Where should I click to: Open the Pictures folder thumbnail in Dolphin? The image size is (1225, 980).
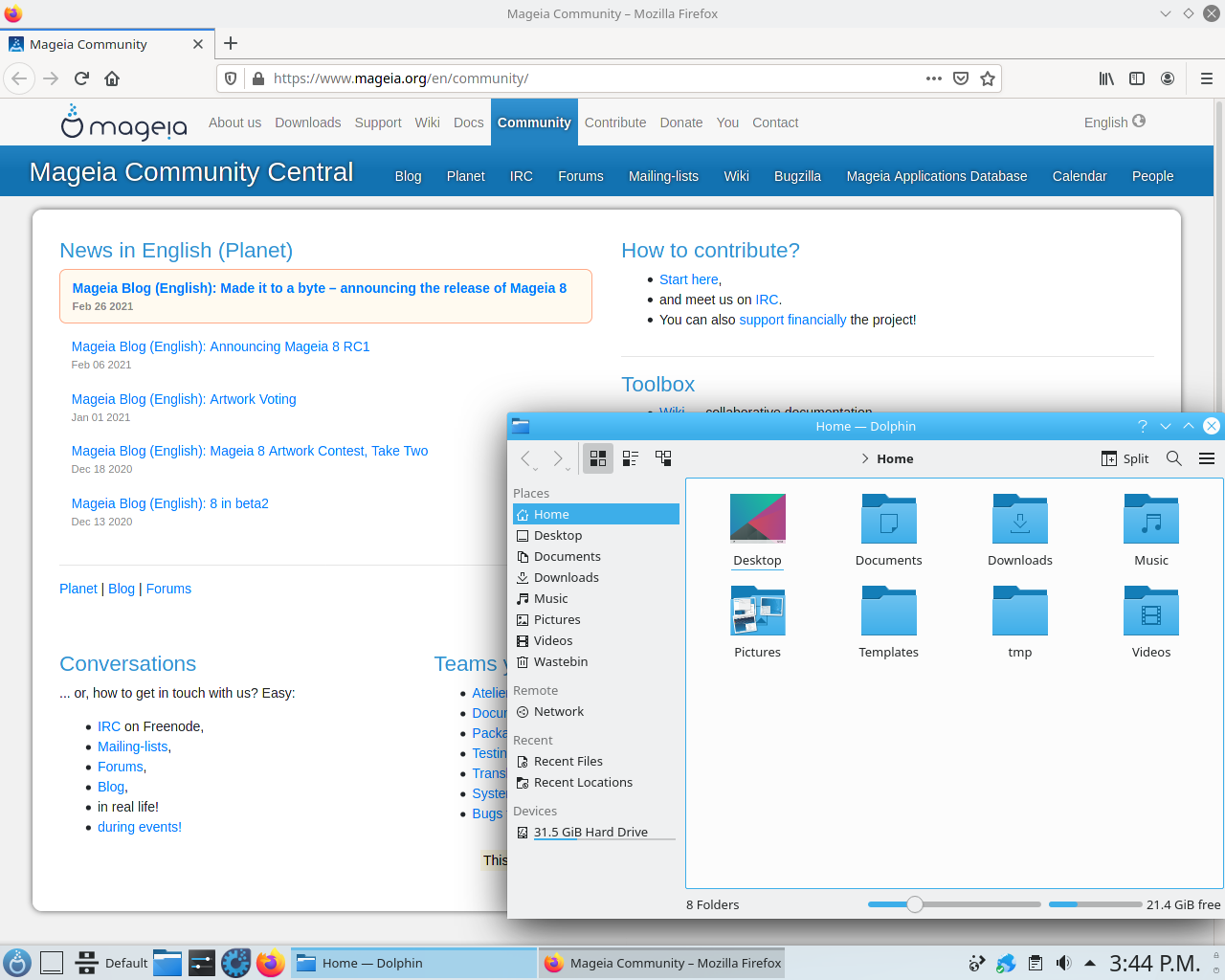[x=758, y=611]
